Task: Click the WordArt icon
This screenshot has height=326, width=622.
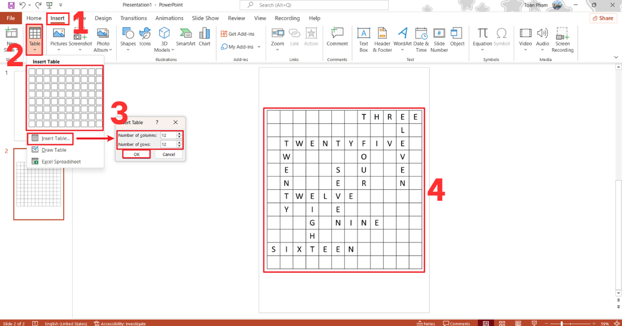Action: 402,34
